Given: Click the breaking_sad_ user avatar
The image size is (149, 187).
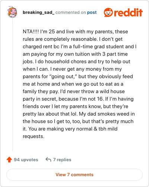Looking at the screenshot, I should click(12, 12).
